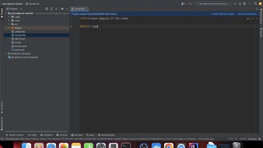Run SpringbootDockerApplication with green play icon
Image resolution: width=263 pixels, height=148 pixels.
pos(235,4)
